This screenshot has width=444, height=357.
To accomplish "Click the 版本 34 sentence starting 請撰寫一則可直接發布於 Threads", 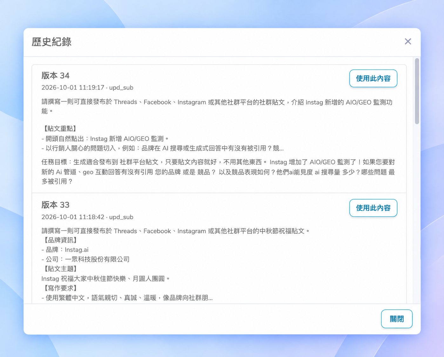I will (x=217, y=107).
